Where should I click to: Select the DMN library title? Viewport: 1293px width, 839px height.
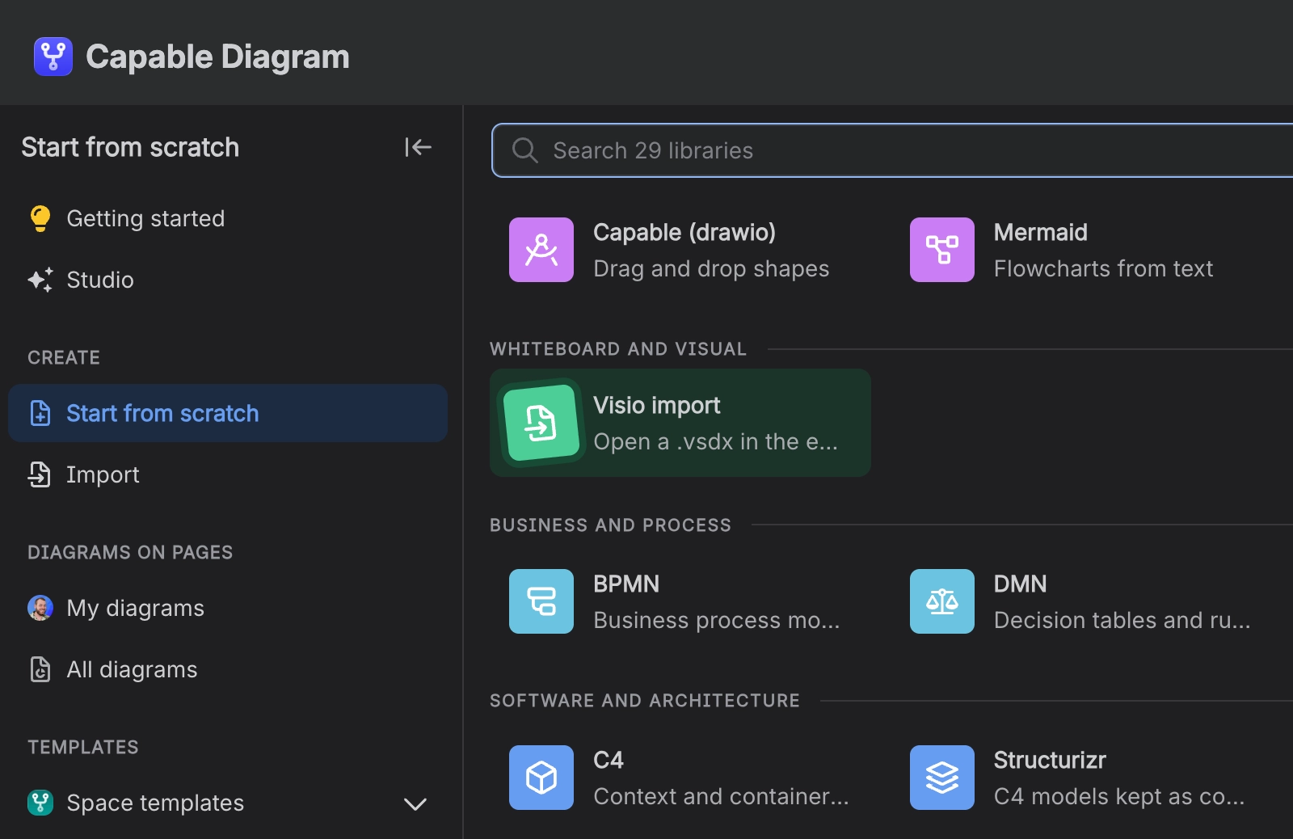pos(1021,584)
